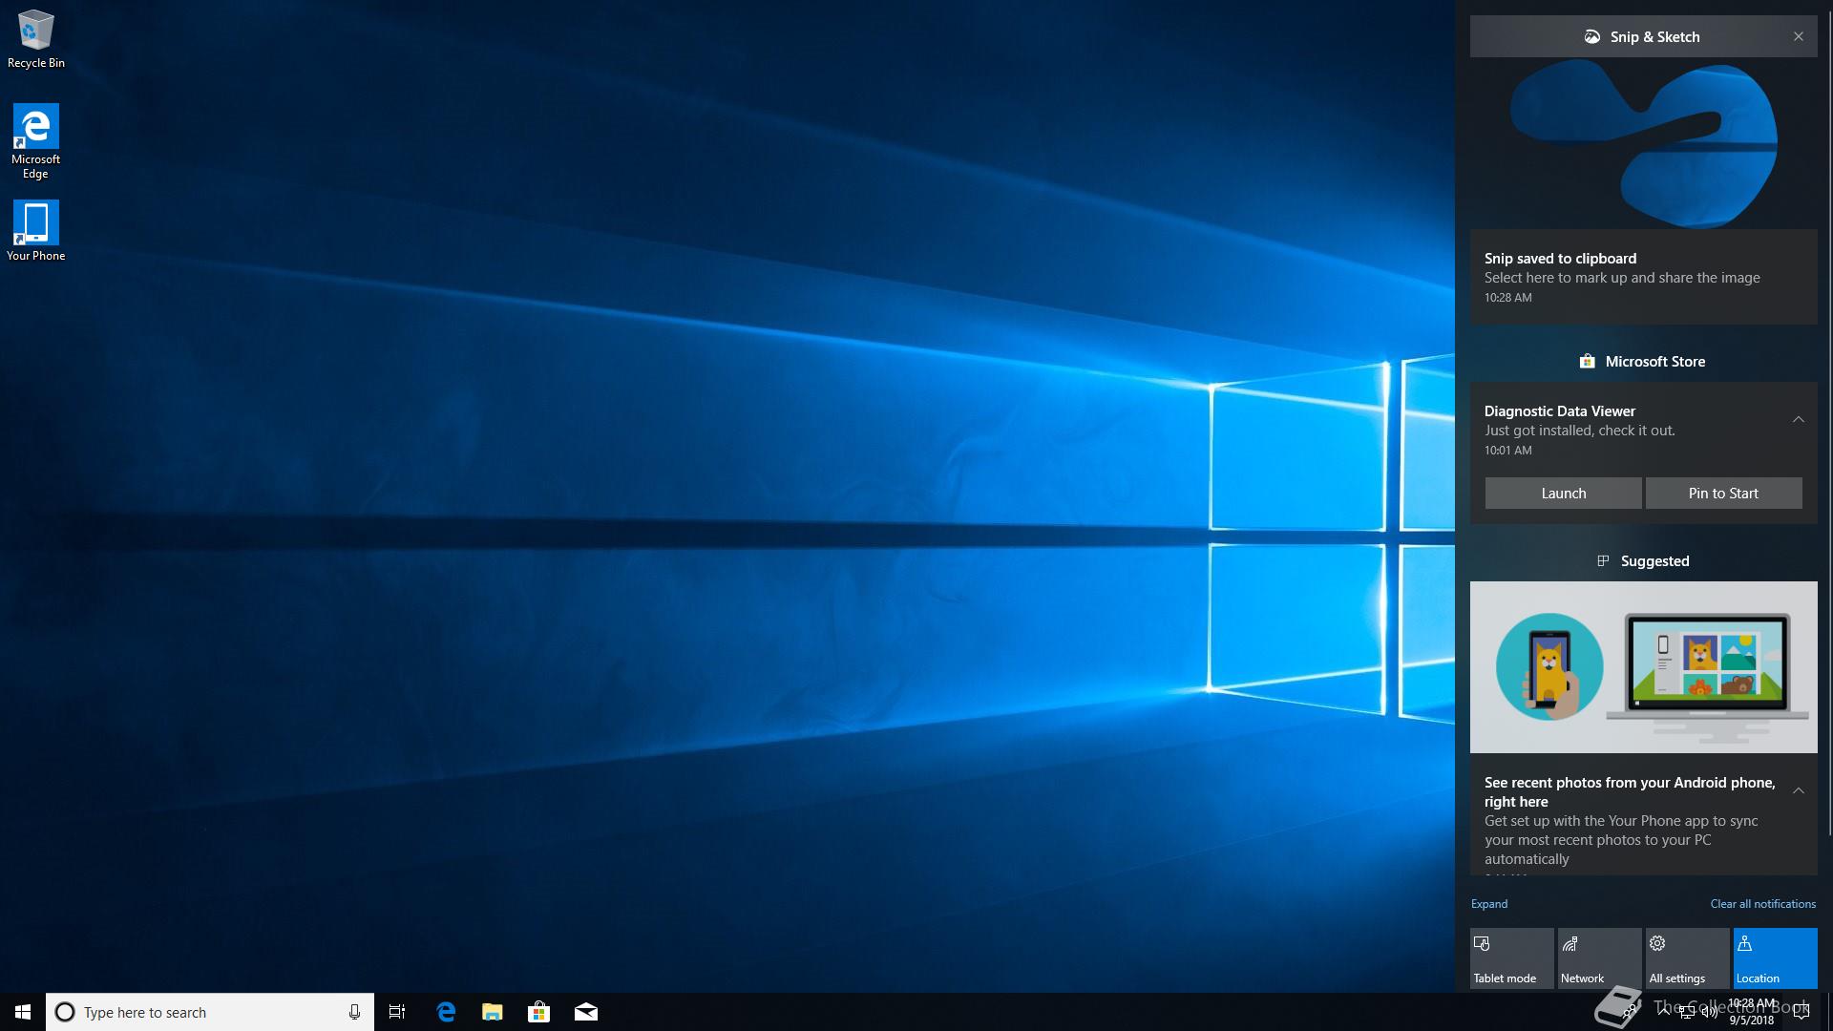Launch Diagnostic Data Viewer
1833x1031 pixels.
(x=1563, y=494)
